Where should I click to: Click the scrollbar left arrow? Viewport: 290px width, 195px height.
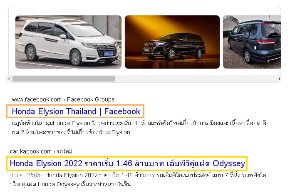9,79
